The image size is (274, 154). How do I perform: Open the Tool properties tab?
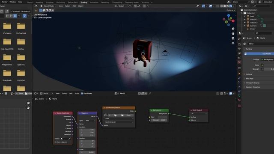[239, 39]
